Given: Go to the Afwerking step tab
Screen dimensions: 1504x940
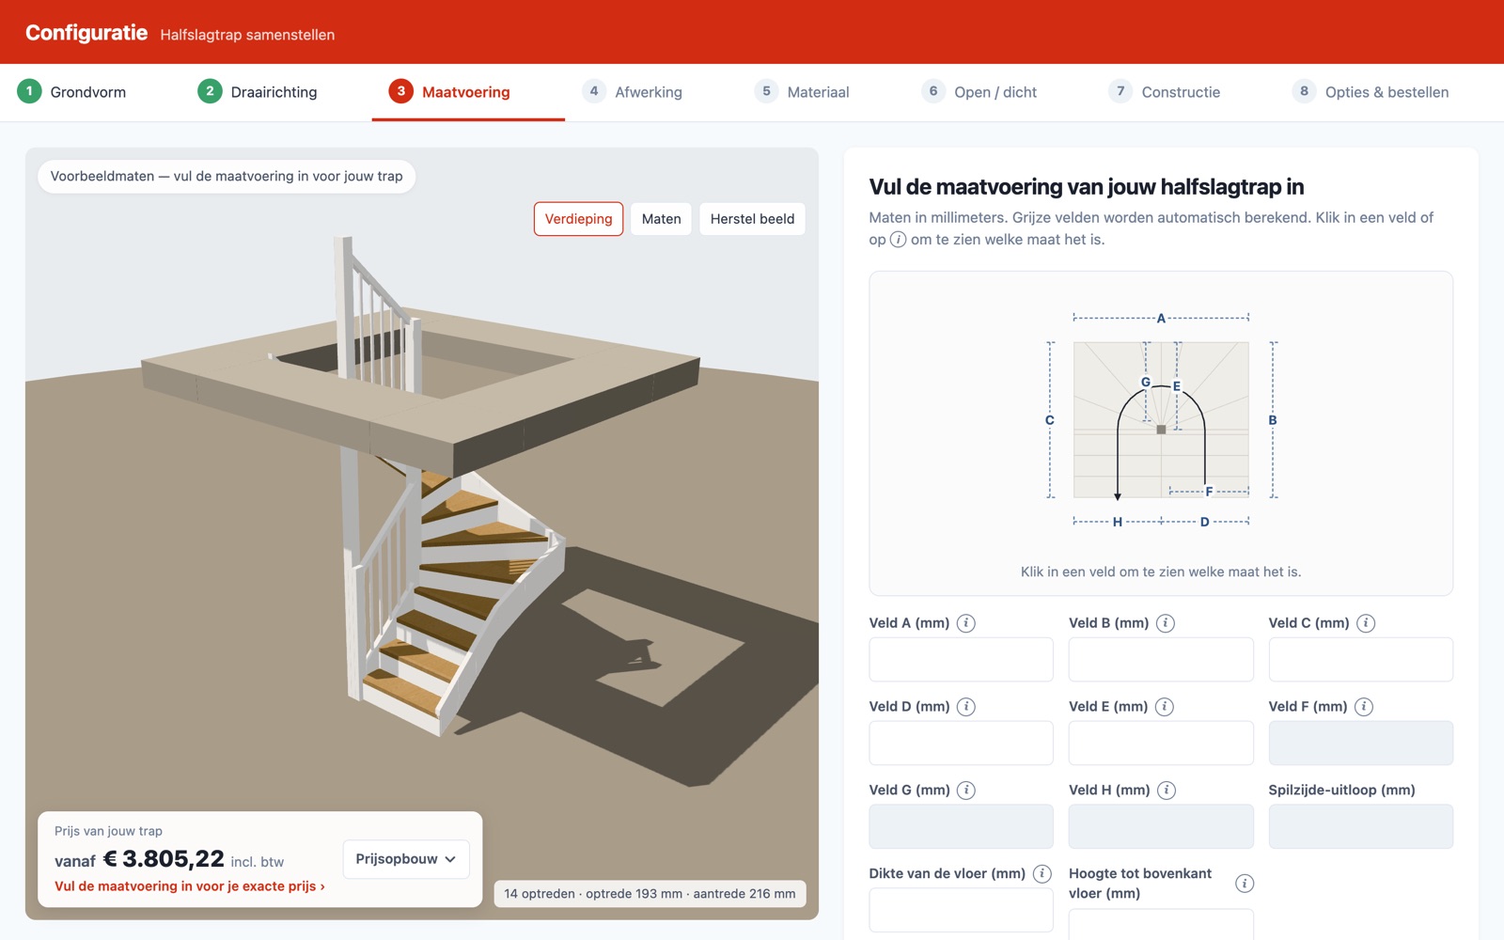Looking at the screenshot, I should tap(632, 92).
